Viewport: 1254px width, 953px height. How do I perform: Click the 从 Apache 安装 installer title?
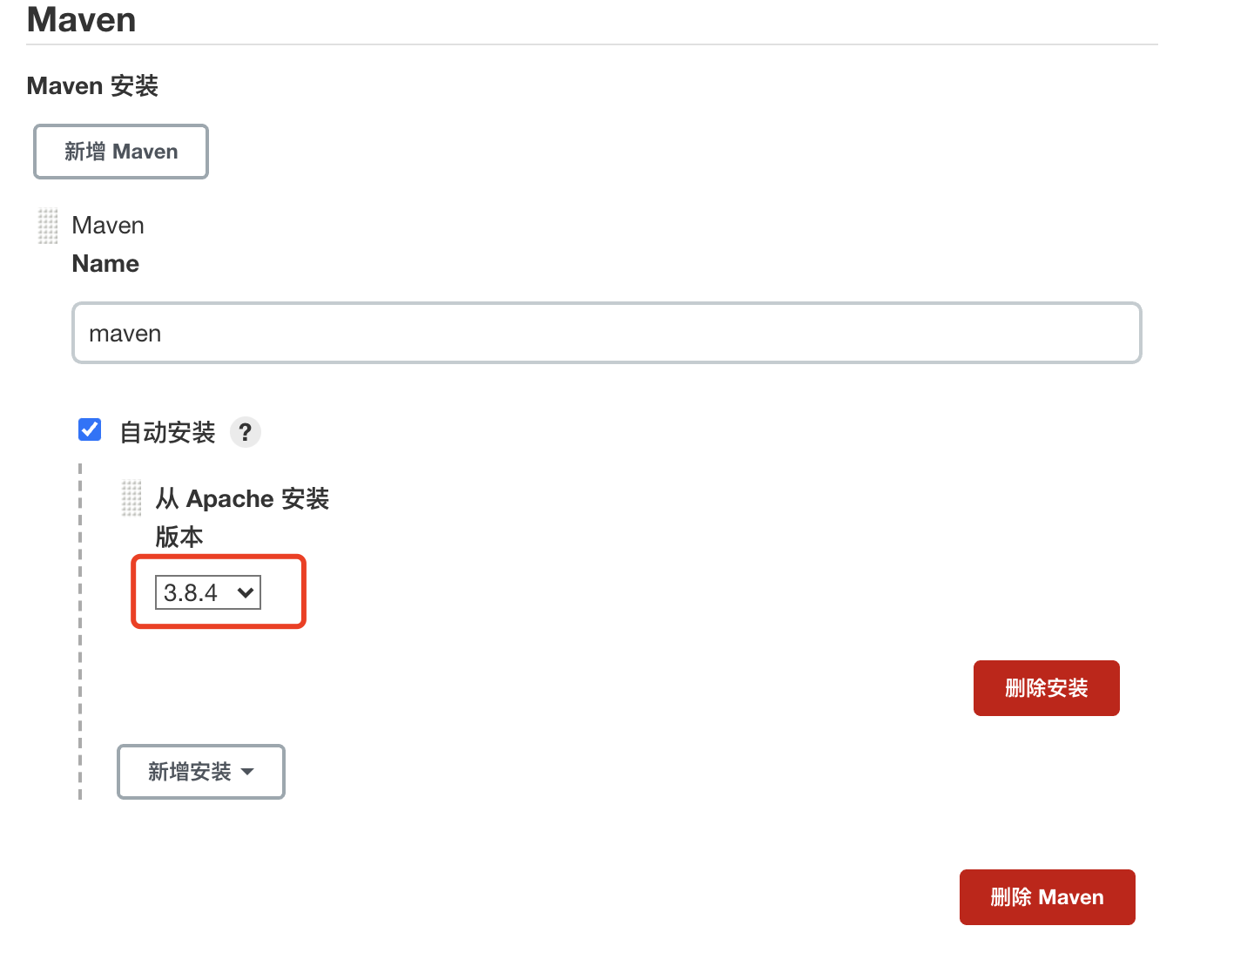[242, 498]
